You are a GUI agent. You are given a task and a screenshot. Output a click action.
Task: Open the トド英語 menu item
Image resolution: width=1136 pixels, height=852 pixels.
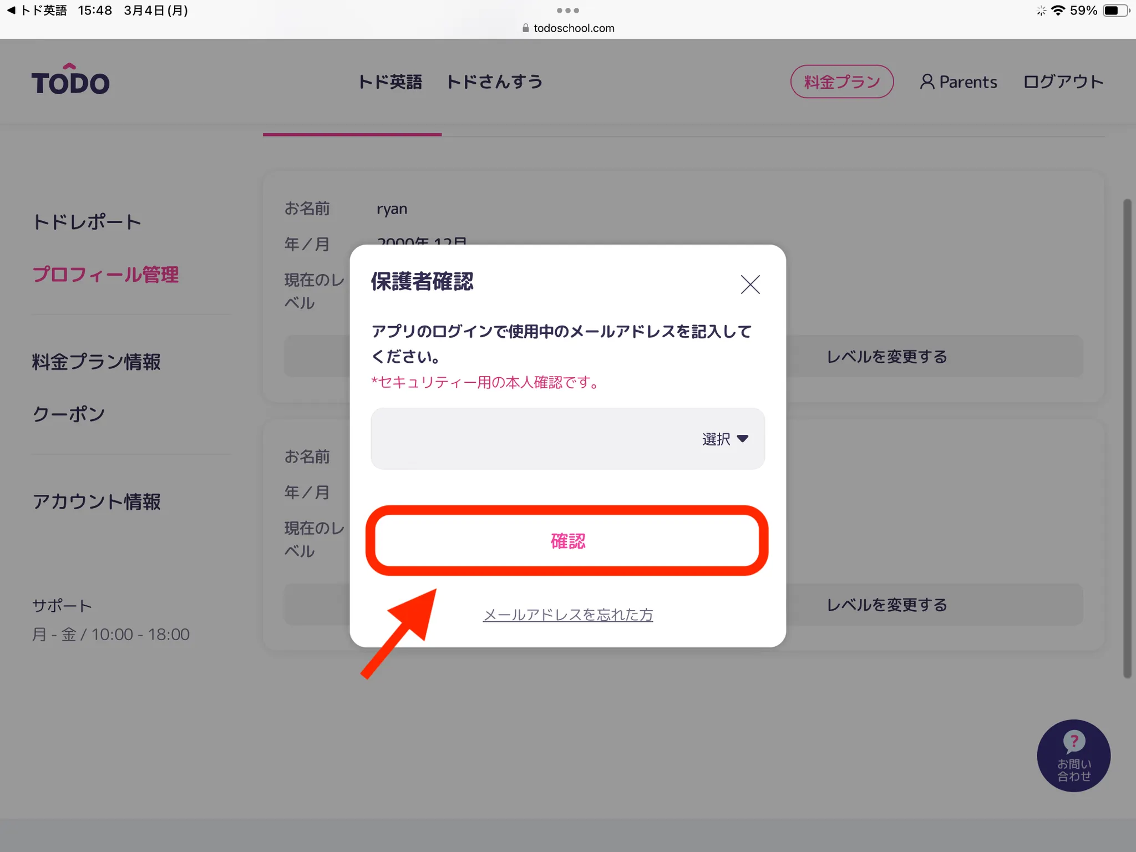tap(390, 82)
